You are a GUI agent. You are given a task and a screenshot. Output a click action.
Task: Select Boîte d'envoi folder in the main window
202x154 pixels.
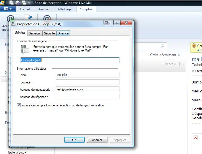coord(17,153)
